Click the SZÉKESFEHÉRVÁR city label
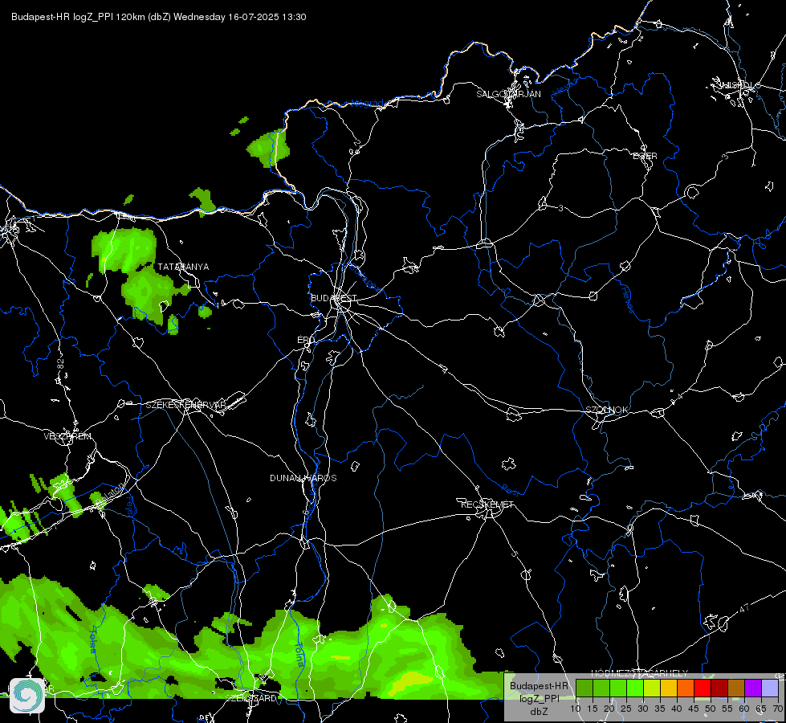786x723 pixels. [x=186, y=405]
